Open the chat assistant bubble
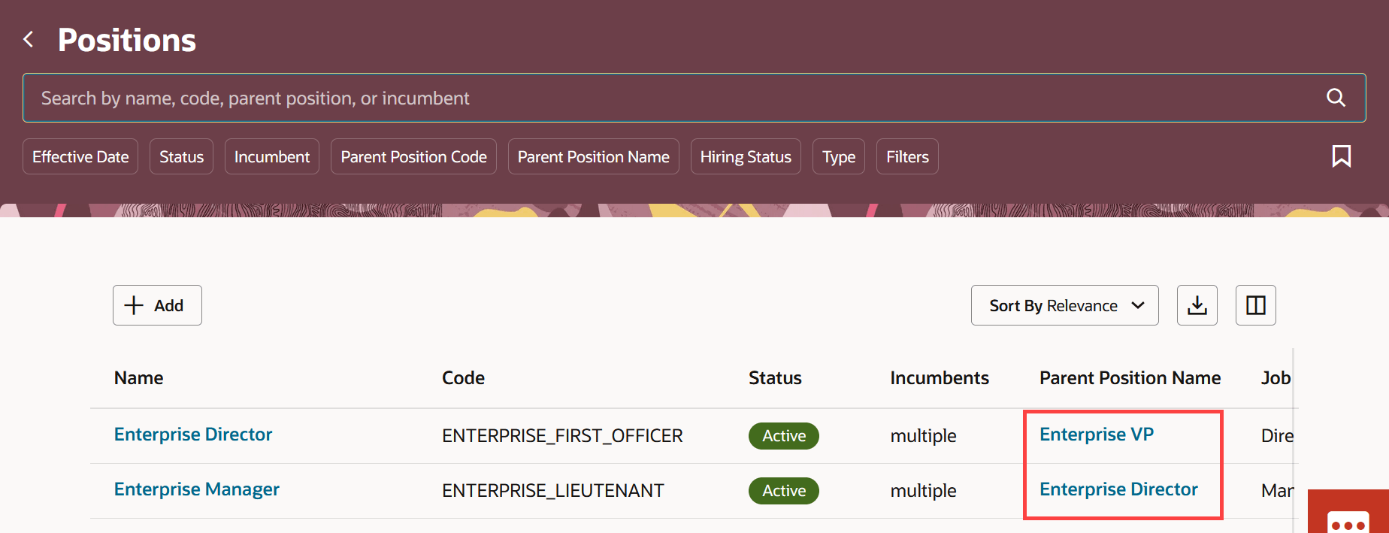 tap(1348, 520)
